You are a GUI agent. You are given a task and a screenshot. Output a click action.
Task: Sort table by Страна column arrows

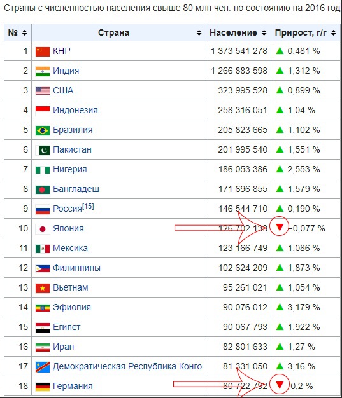point(199,32)
